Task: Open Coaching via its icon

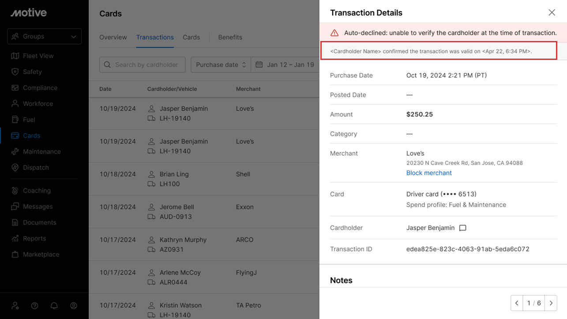Action: coord(15,191)
